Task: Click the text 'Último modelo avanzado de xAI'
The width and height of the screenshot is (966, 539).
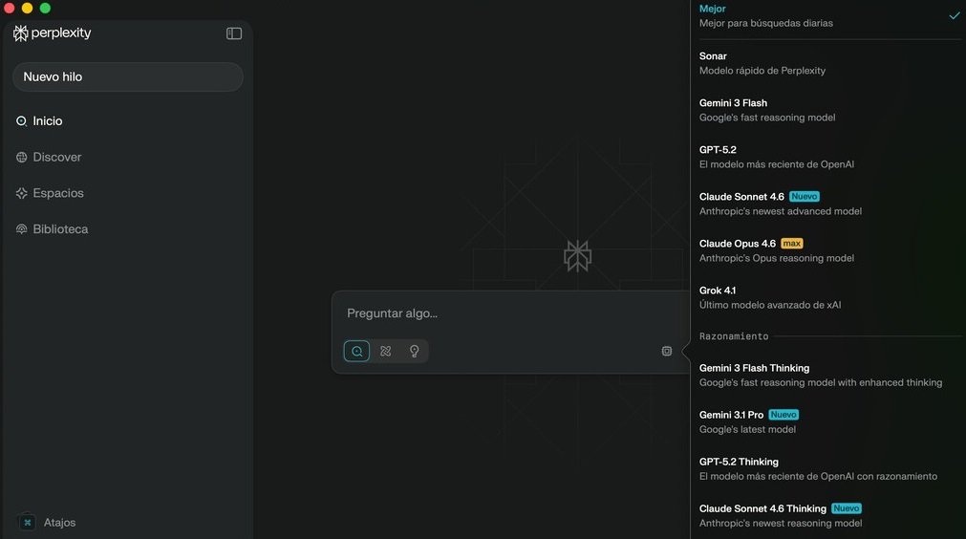Action: [769, 305]
